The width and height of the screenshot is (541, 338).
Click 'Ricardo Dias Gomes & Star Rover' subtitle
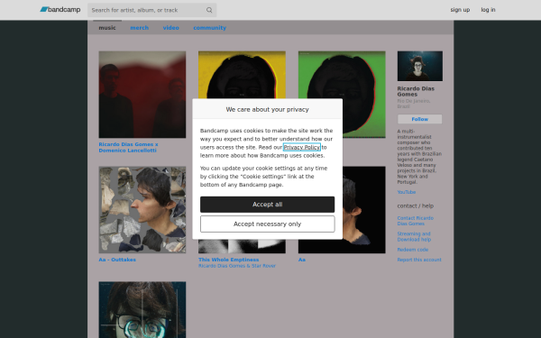click(x=237, y=266)
